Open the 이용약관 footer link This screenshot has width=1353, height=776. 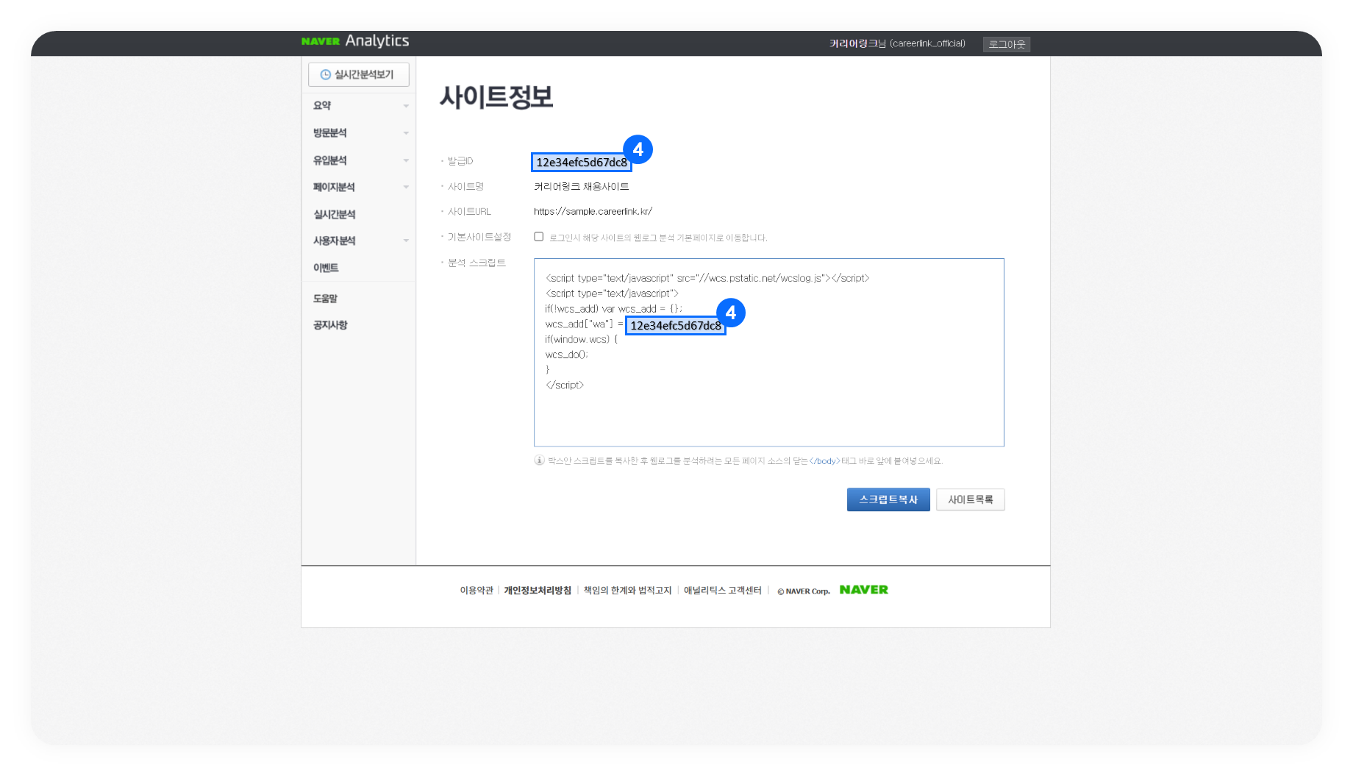476,591
